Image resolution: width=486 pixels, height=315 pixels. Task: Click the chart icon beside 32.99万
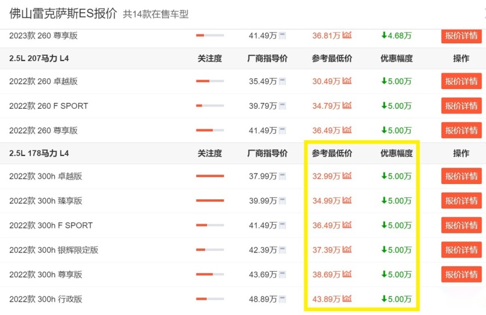347,176
